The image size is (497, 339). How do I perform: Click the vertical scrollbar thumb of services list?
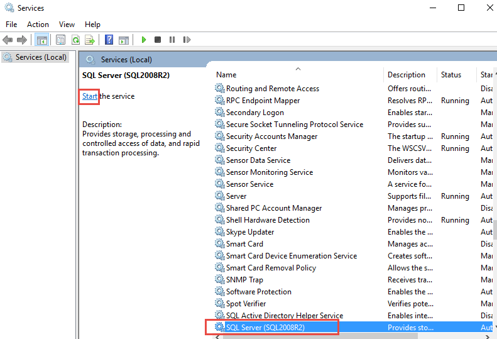pyautogui.click(x=494, y=229)
